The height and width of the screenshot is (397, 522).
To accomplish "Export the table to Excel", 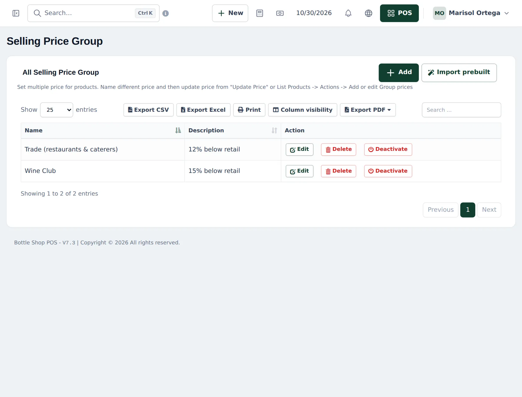I will [x=203, y=110].
